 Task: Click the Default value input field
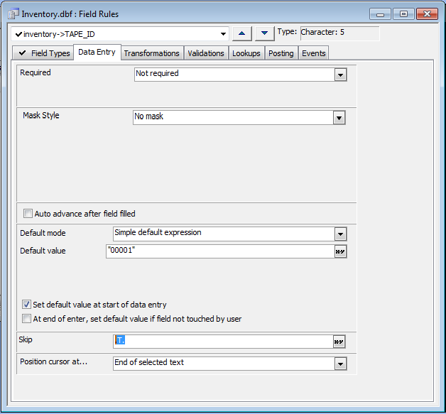click(x=220, y=251)
